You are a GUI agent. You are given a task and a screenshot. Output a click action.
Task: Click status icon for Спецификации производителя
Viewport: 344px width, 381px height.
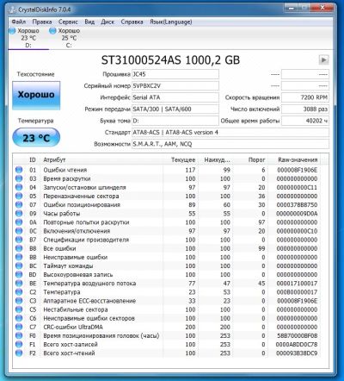(19, 240)
